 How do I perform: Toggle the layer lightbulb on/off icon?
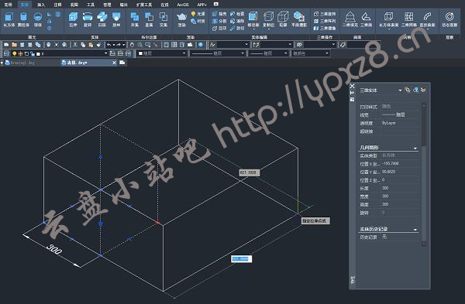click(14, 53)
